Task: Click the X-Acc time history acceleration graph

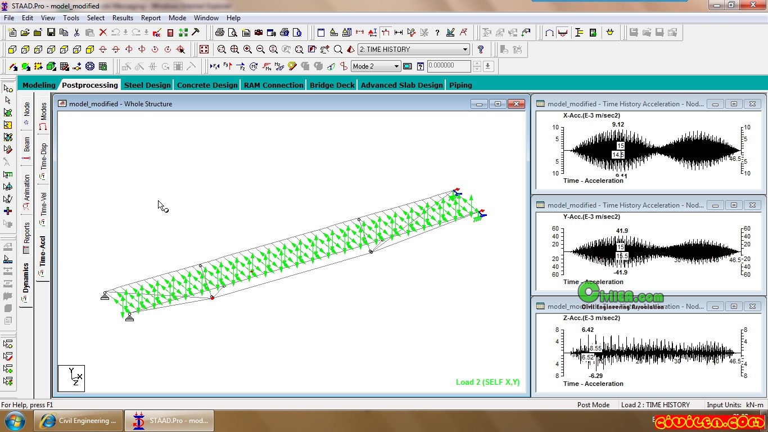Action: tap(650, 149)
